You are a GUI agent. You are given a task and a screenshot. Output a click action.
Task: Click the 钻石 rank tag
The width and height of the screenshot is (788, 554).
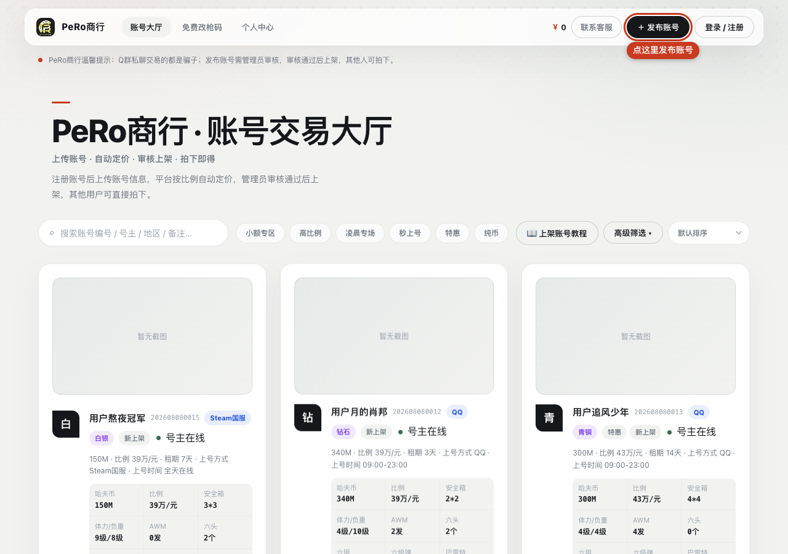pyautogui.click(x=344, y=432)
